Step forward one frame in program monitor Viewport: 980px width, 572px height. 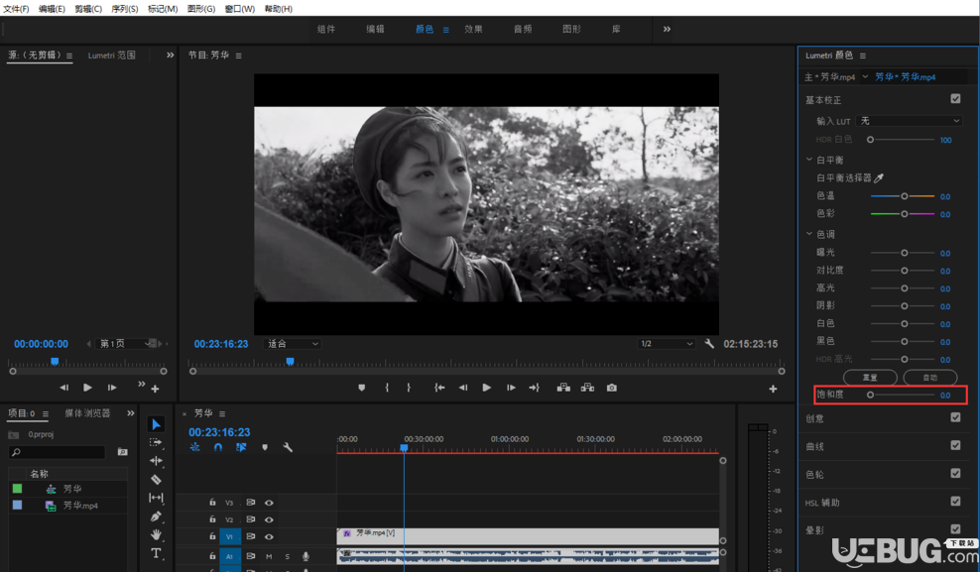coord(511,388)
